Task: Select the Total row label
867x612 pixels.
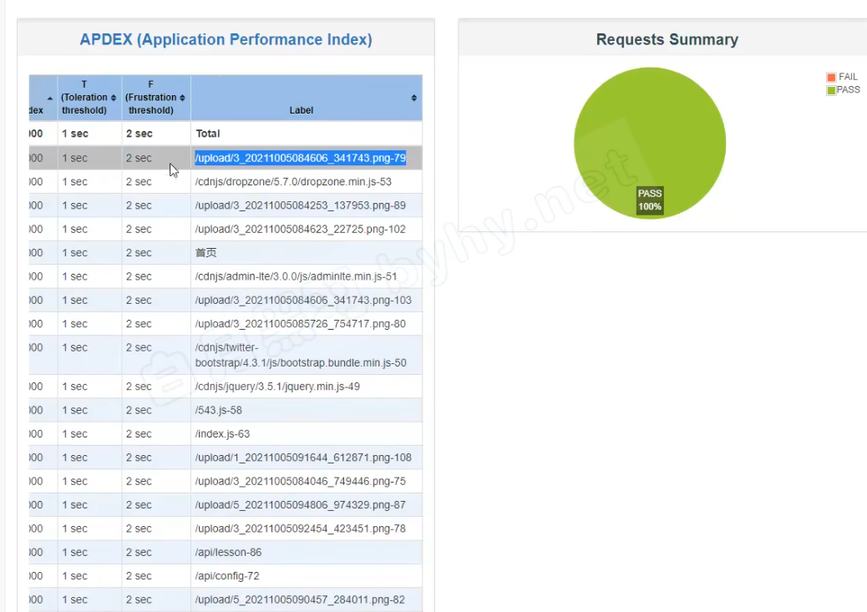Action: 208,134
